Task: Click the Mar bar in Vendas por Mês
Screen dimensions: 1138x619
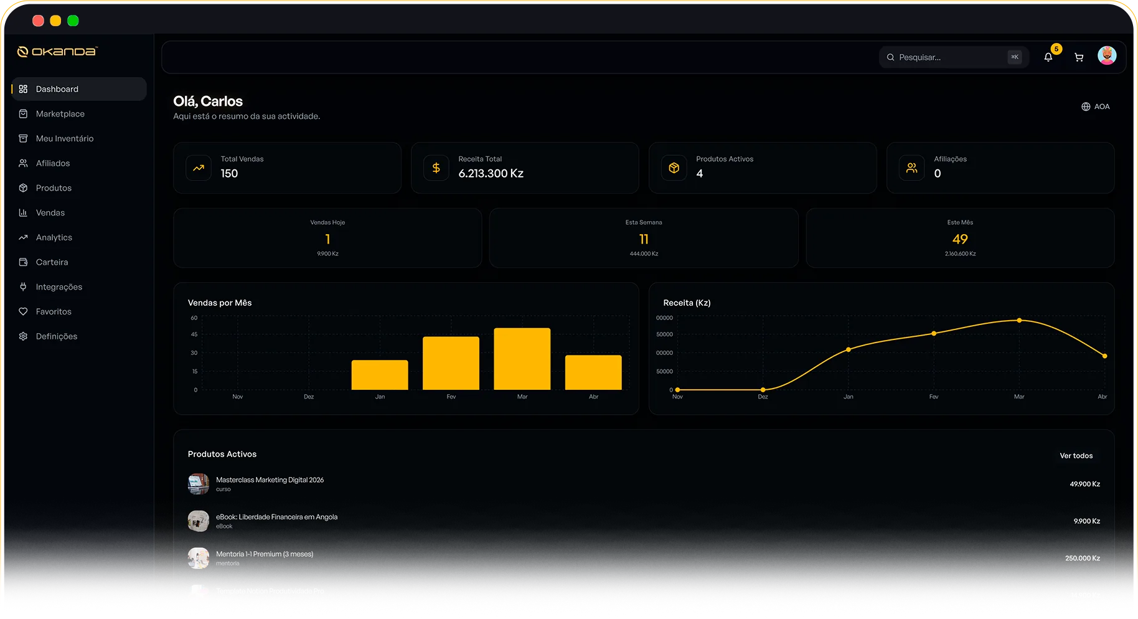Action: pos(522,359)
